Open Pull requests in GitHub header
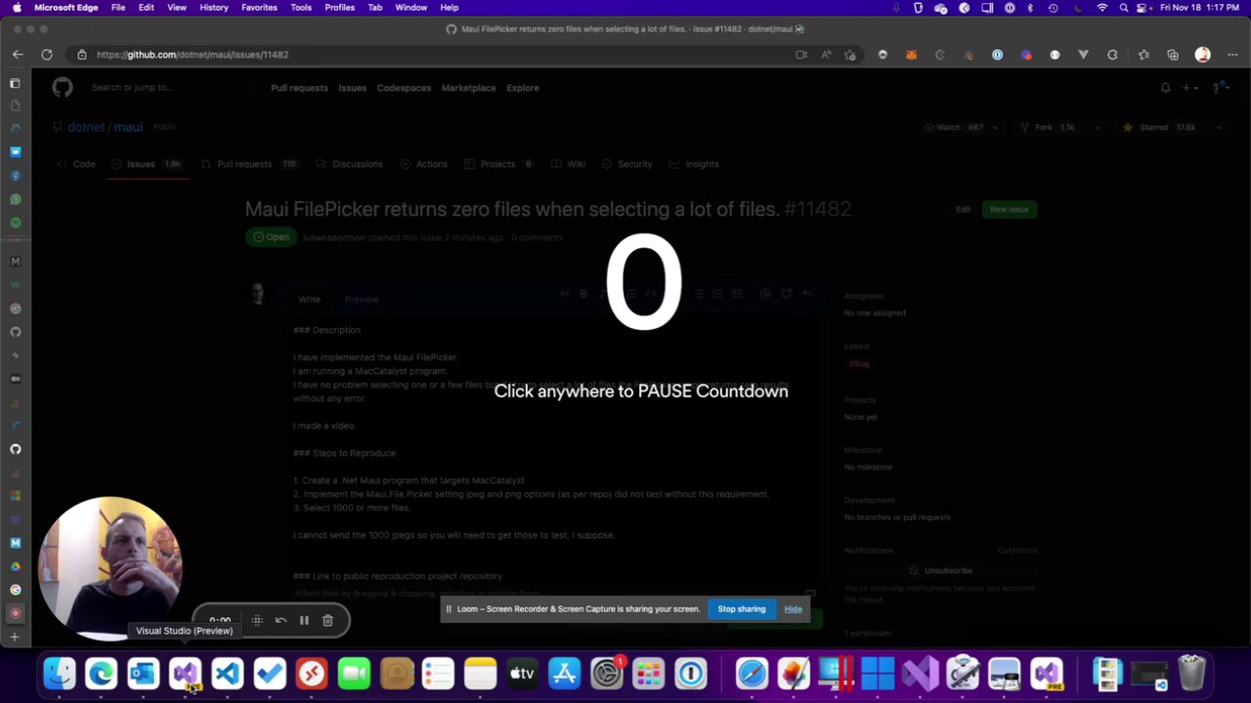 299,88
